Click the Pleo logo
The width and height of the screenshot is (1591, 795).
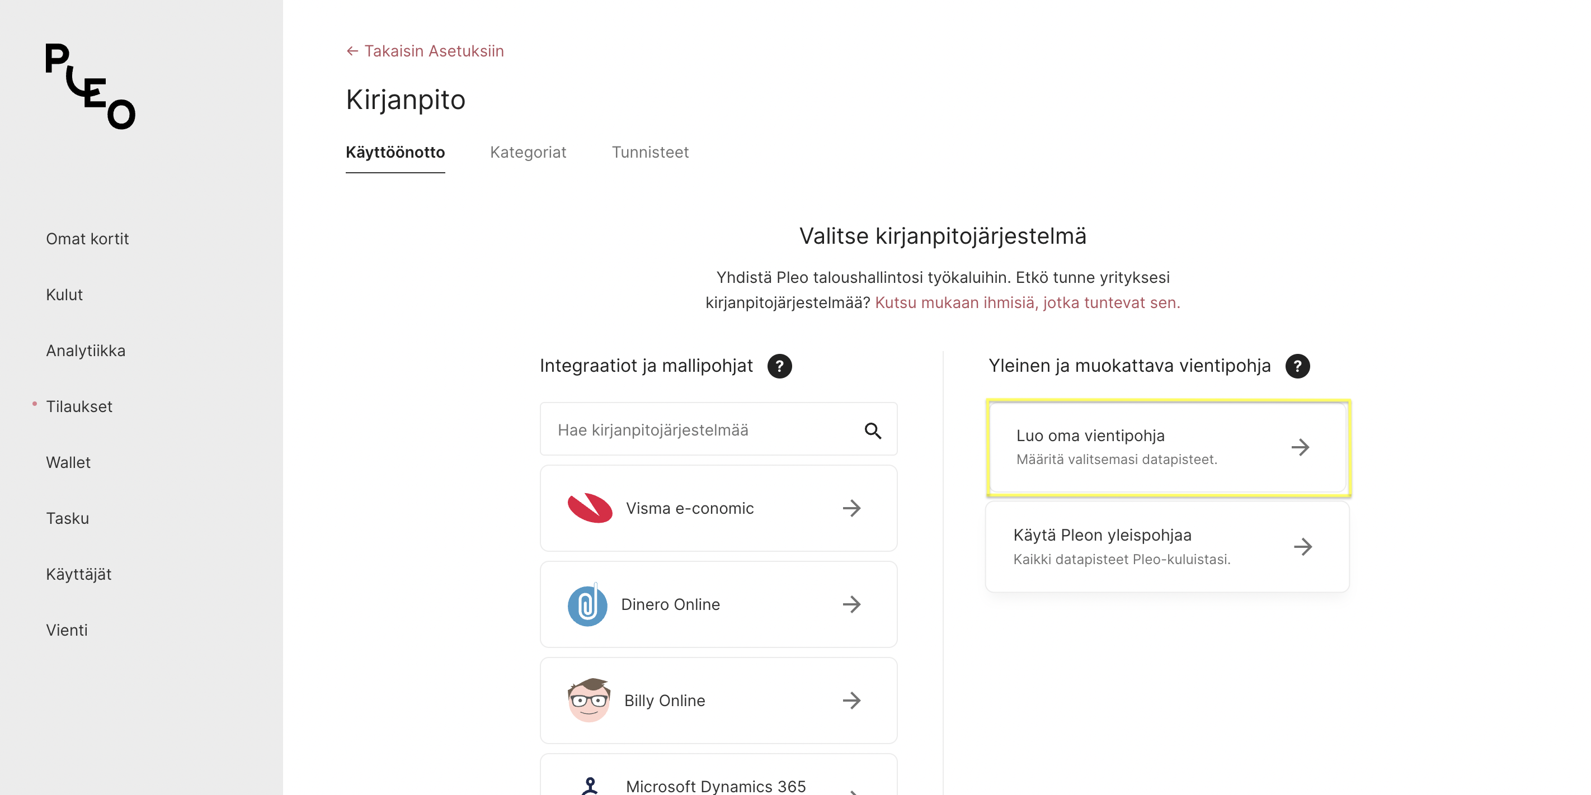(90, 87)
